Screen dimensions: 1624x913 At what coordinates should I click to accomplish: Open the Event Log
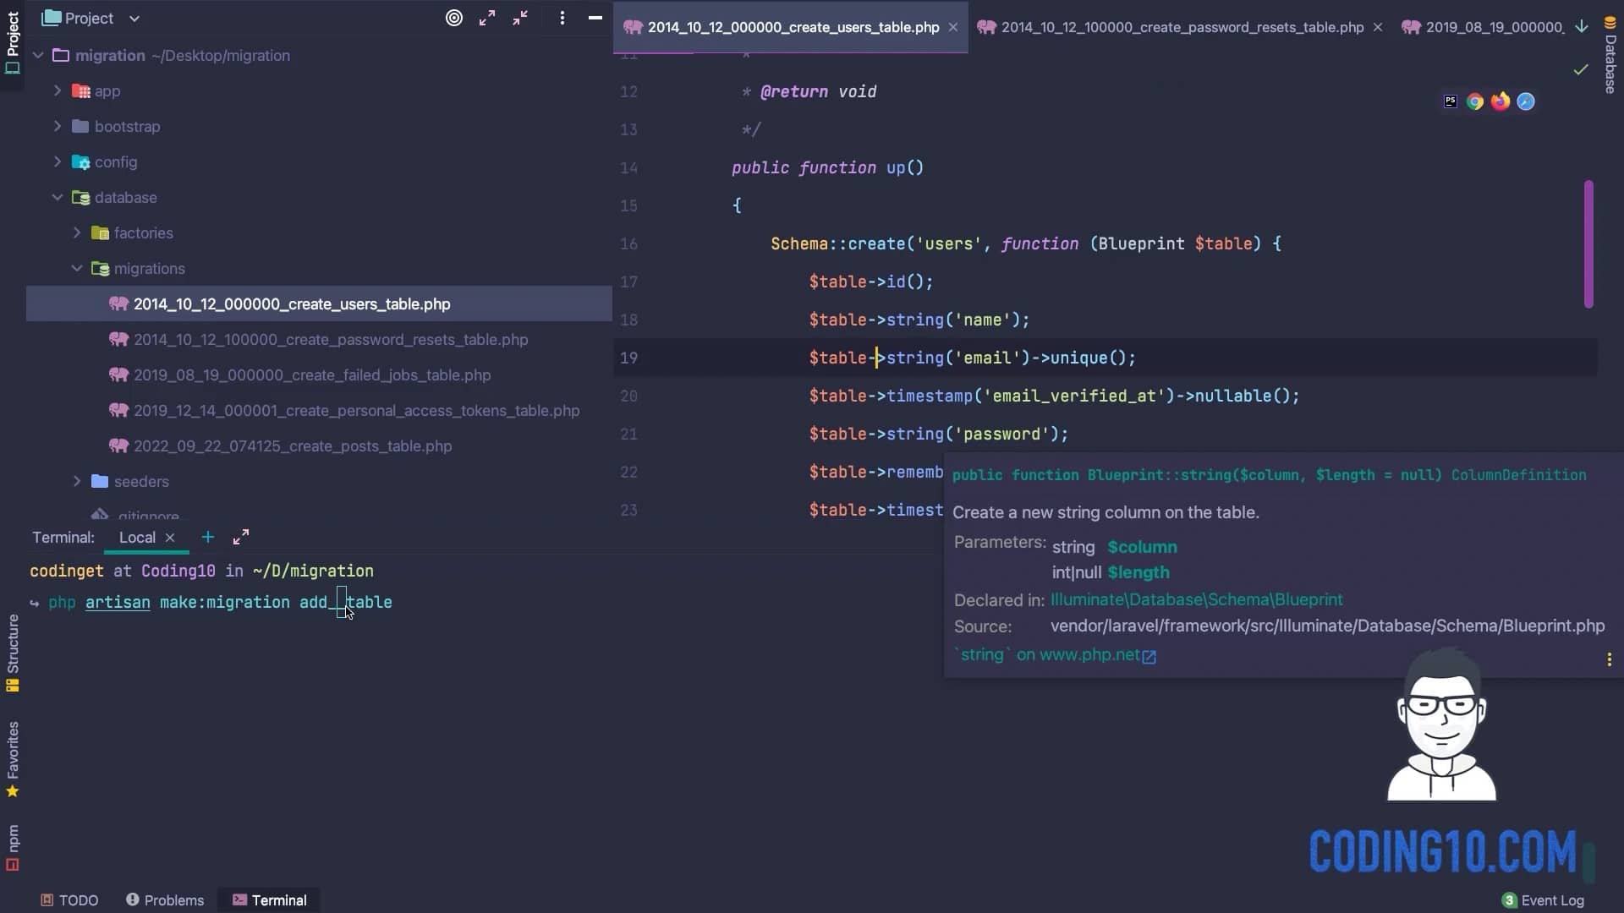tap(1543, 900)
